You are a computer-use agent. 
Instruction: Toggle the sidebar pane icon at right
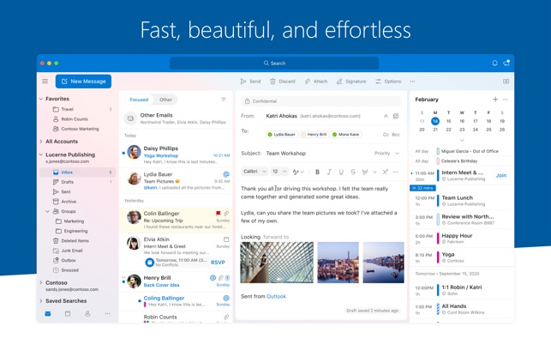[506, 82]
